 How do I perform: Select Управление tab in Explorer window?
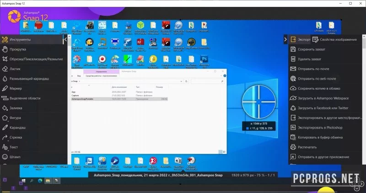click(101, 71)
